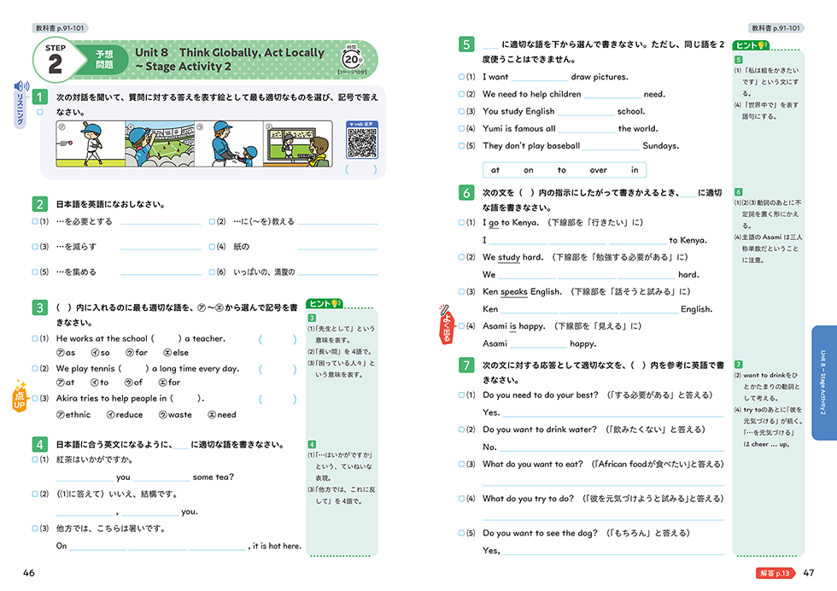Click the green number 4 question badge

coord(39,444)
